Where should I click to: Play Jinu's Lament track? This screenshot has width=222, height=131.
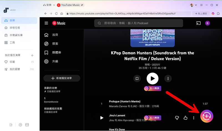(x=102, y=118)
